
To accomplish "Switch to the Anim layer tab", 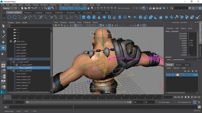I will 187,65.
